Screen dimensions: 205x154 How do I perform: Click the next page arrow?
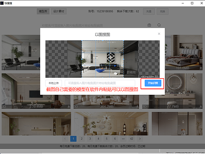(140, 139)
